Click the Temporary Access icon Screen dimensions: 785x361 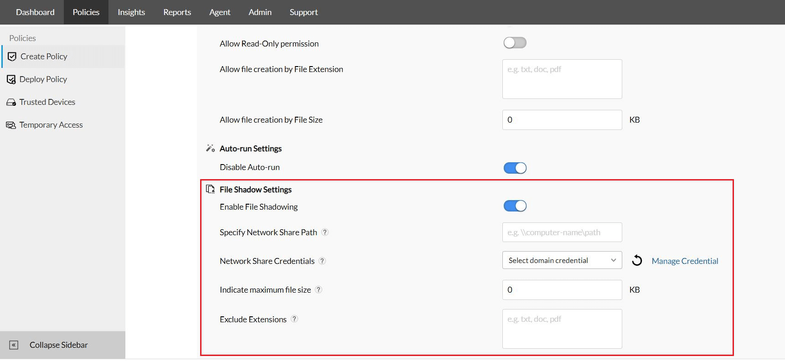coord(11,125)
